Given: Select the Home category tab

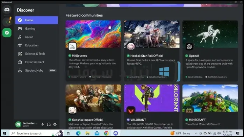Looking at the screenshot, I should tap(37, 20).
